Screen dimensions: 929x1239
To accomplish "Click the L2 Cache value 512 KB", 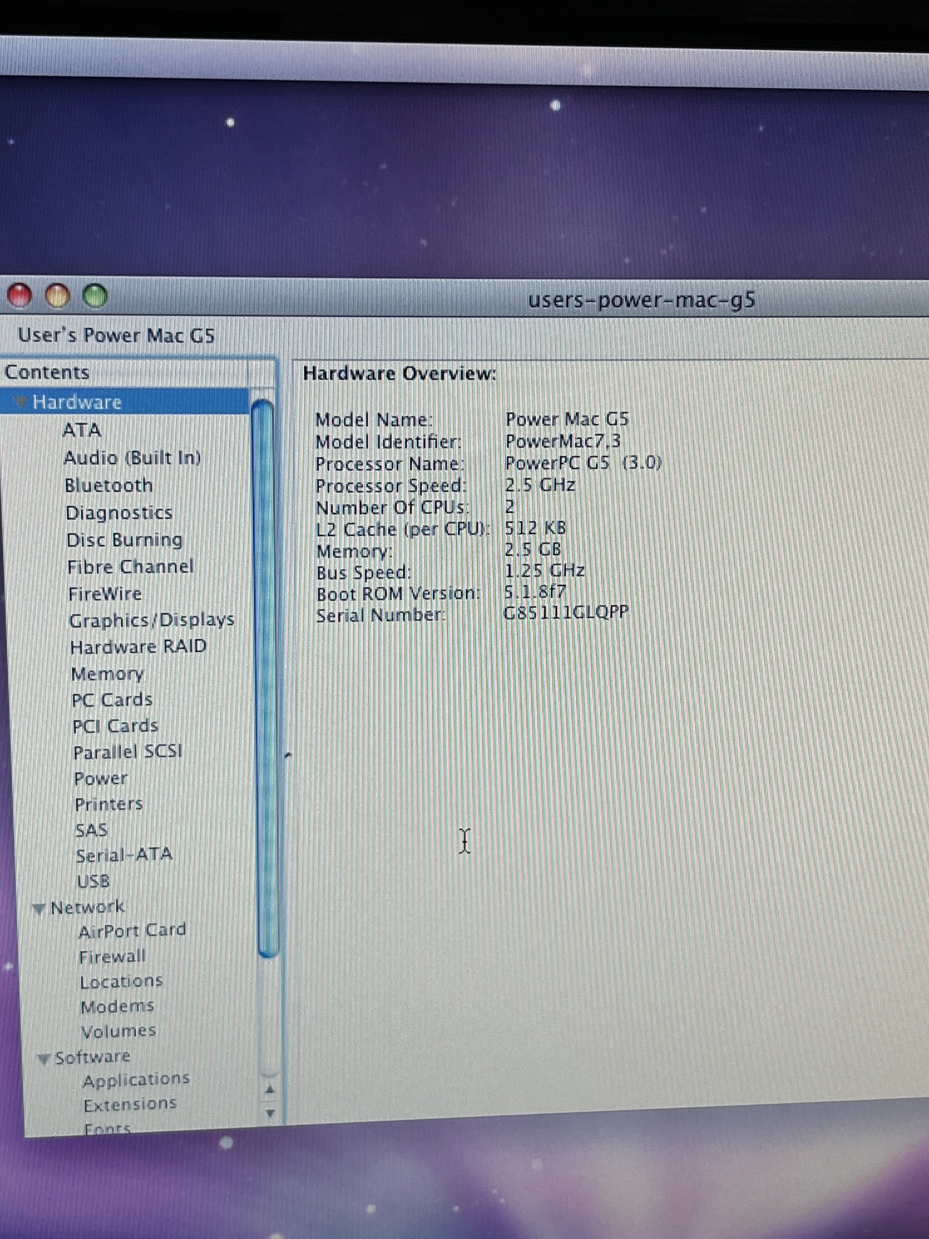I will [536, 528].
